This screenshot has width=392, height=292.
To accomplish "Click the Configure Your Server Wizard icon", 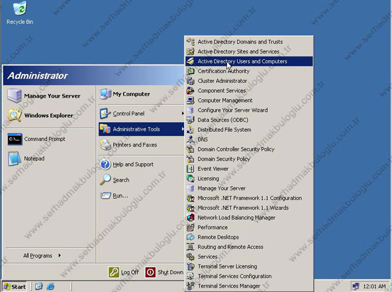I will (190, 110).
